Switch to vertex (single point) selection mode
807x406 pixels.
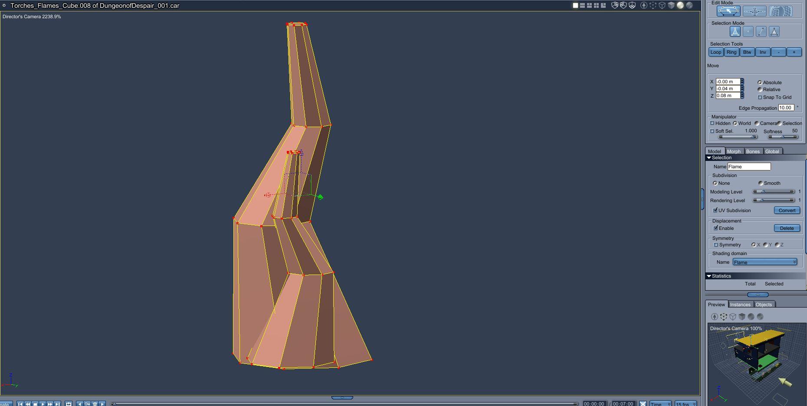coord(748,32)
